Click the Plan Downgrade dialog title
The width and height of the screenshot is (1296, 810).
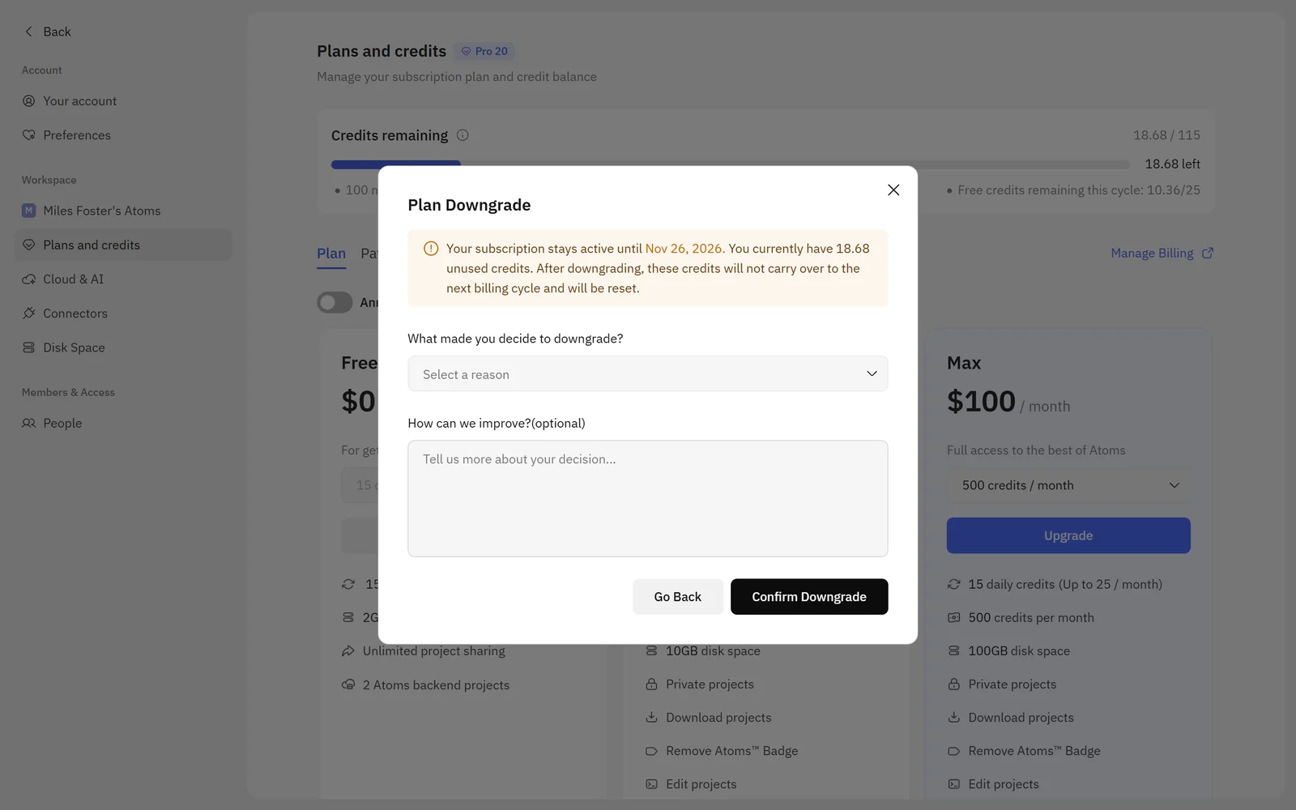coord(469,205)
